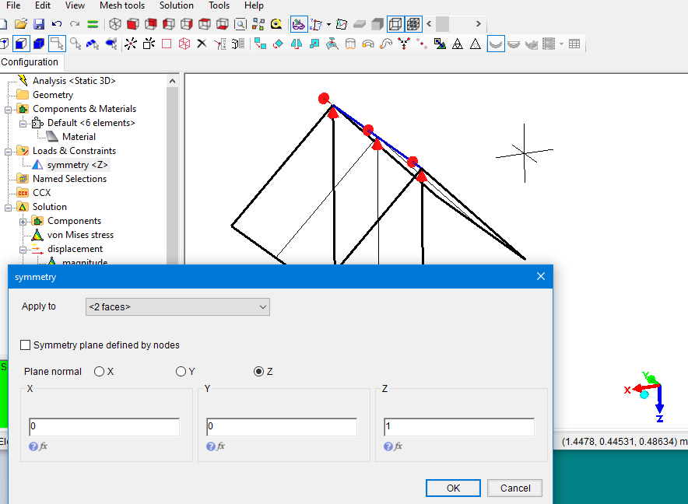This screenshot has height=504, width=688.
Task: Click the Save file icon
Action: click(38, 24)
